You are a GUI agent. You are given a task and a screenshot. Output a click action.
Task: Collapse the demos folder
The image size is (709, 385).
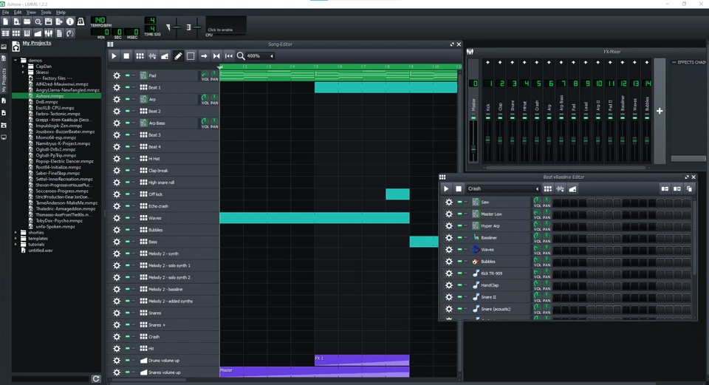click(x=16, y=60)
